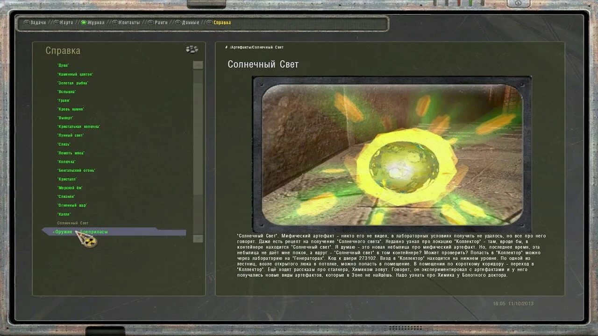The height and width of the screenshot is (336, 598).
Task: Click the icon beside the Справка panel header
Action: [192, 49]
